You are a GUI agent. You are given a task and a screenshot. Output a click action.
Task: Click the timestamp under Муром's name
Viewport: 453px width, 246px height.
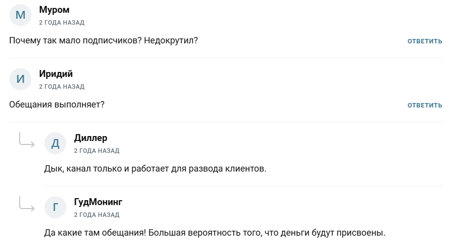(x=62, y=23)
